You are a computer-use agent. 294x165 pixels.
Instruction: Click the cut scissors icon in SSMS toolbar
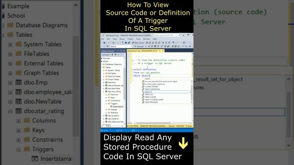tap(163, 43)
